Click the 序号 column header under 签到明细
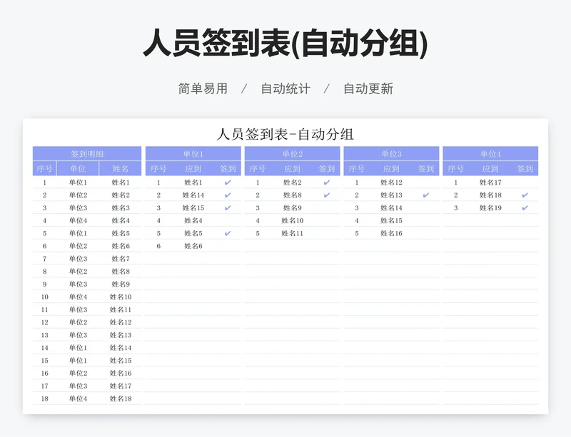This screenshot has height=437, width=571. click(44, 168)
